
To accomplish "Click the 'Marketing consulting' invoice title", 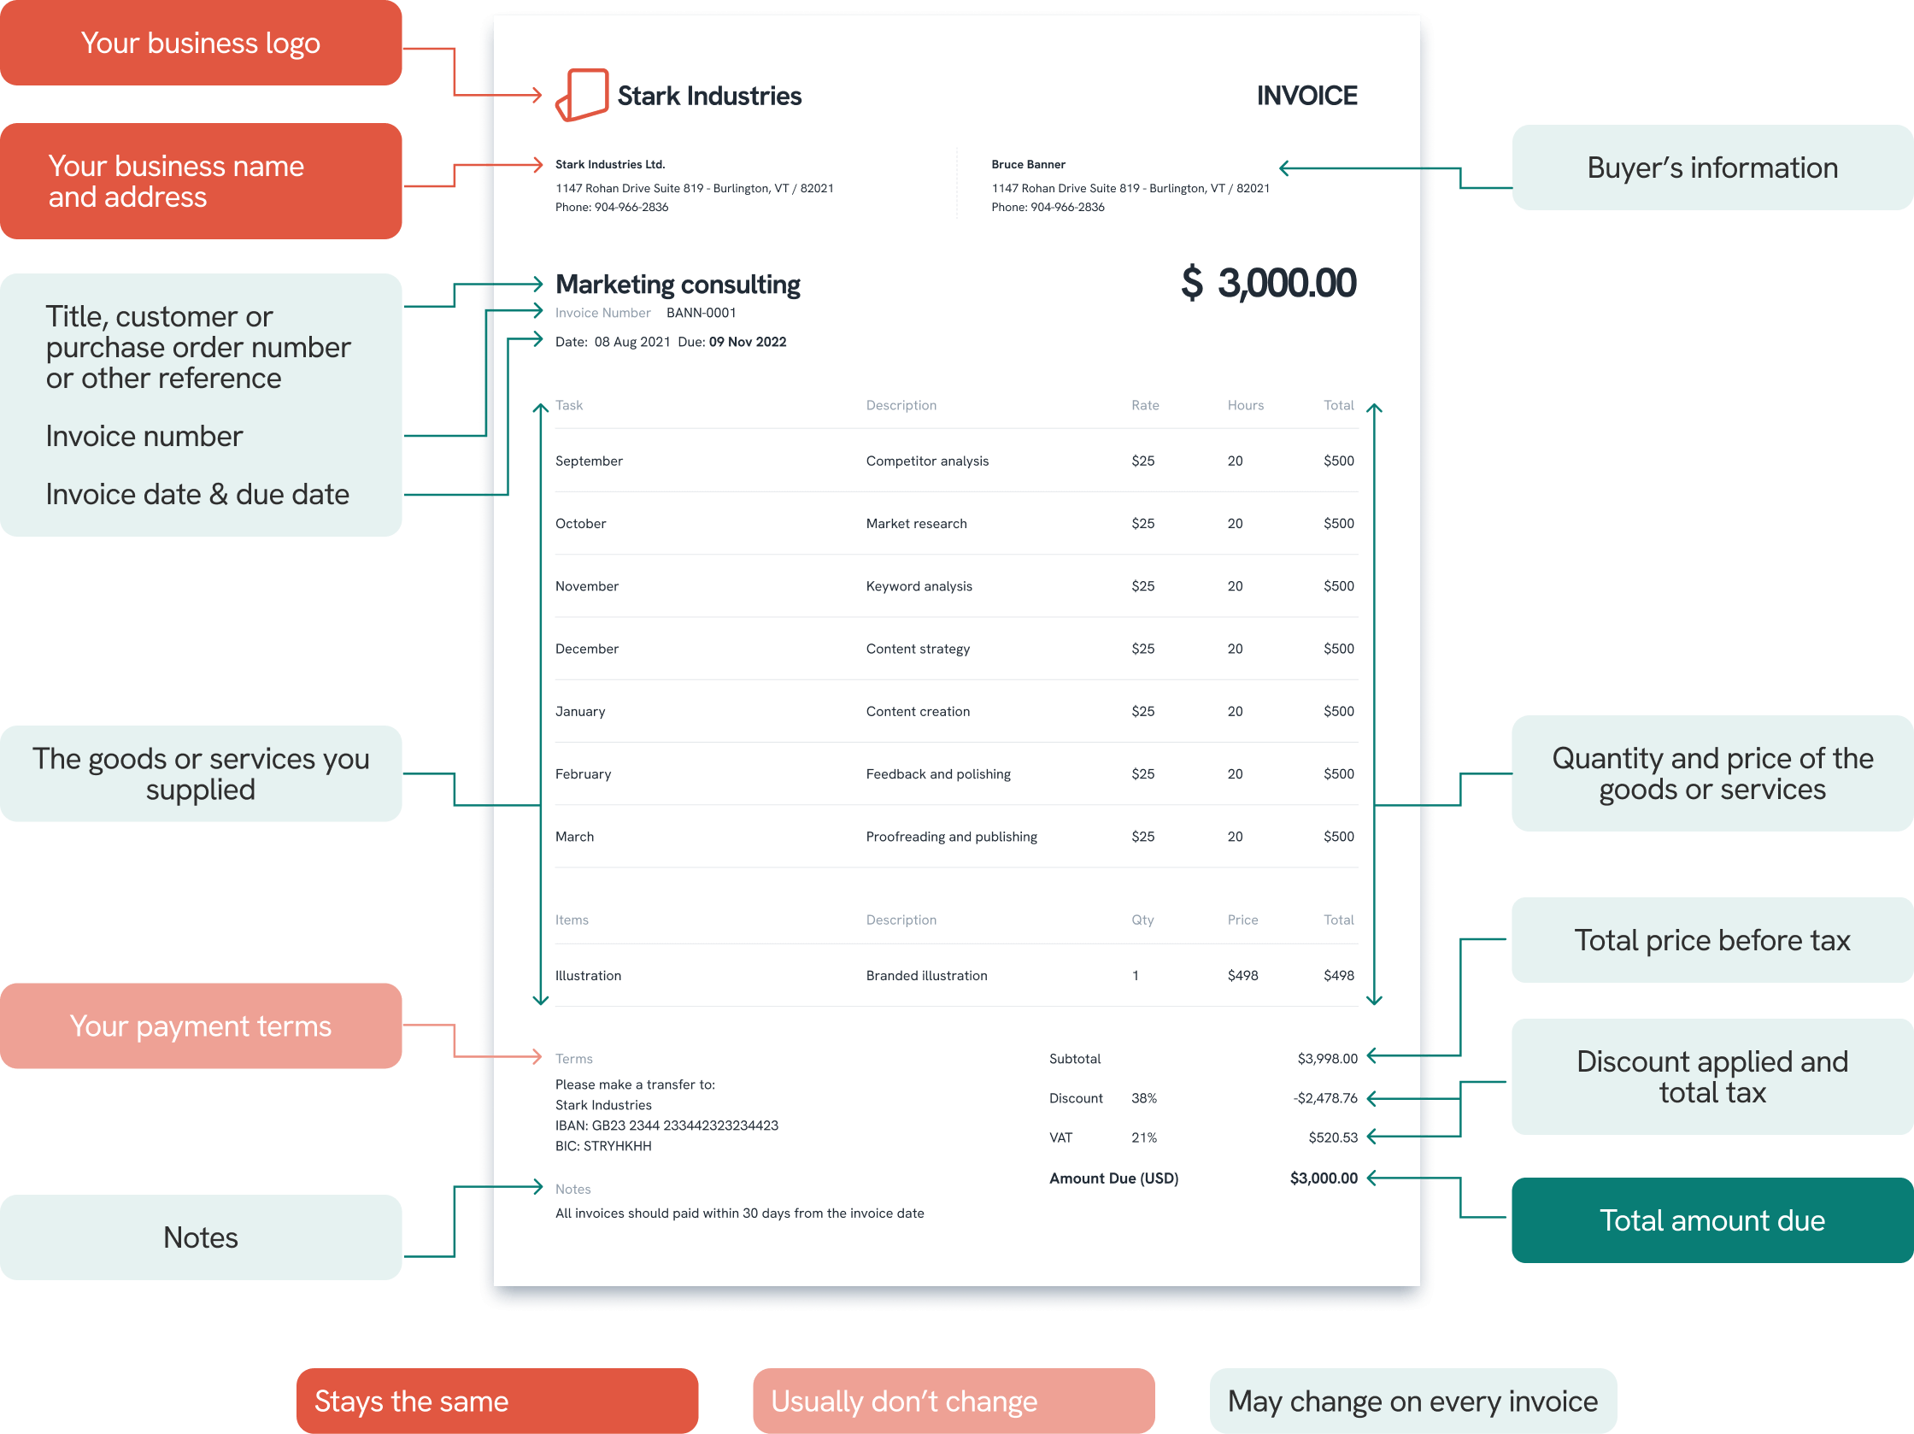I will [678, 284].
